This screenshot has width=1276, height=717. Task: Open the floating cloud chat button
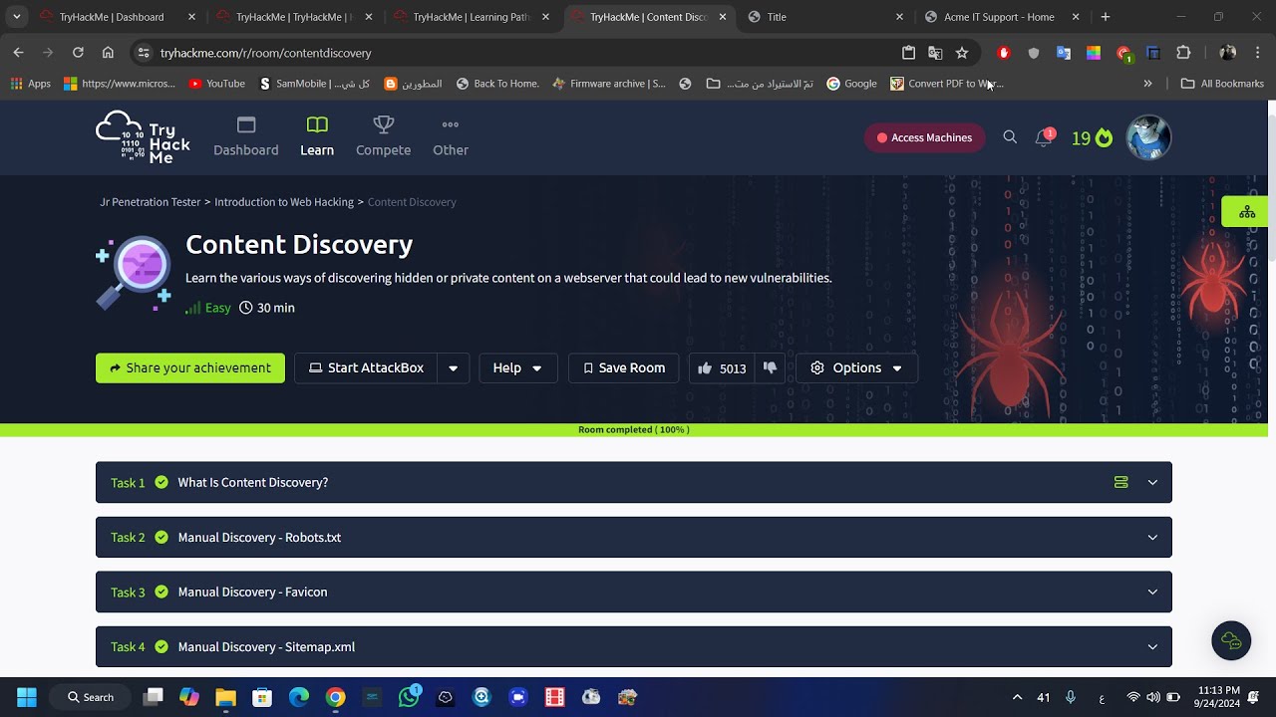1231,640
